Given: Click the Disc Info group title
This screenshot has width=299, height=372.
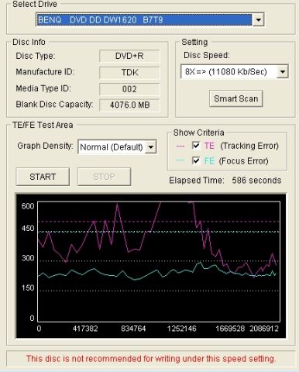Looking at the screenshot, I should (x=29, y=42).
